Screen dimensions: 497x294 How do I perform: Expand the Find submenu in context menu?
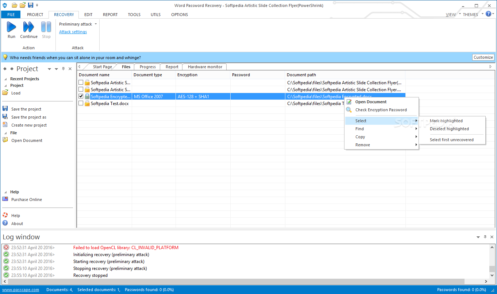(381, 129)
